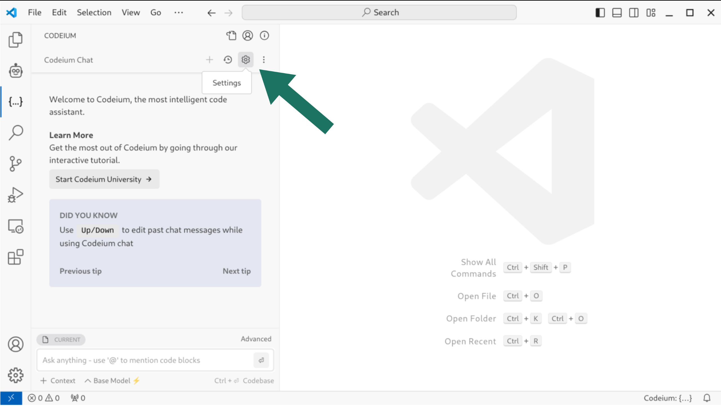Open Run and Debug view

pyautogui.click(x=15, y=195)
